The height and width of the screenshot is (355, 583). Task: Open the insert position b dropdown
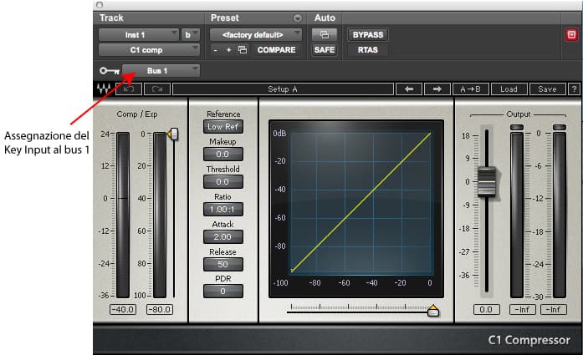click(191, 35)
